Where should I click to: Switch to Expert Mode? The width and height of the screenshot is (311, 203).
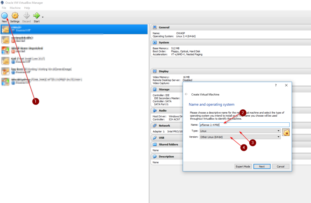243,166
